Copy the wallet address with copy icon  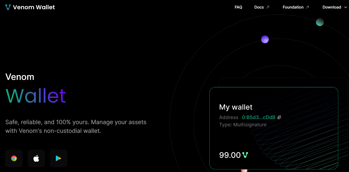(x=279, y=117)
